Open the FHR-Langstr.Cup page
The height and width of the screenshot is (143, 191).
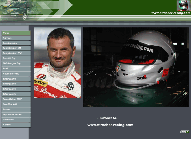click(16, 64)
